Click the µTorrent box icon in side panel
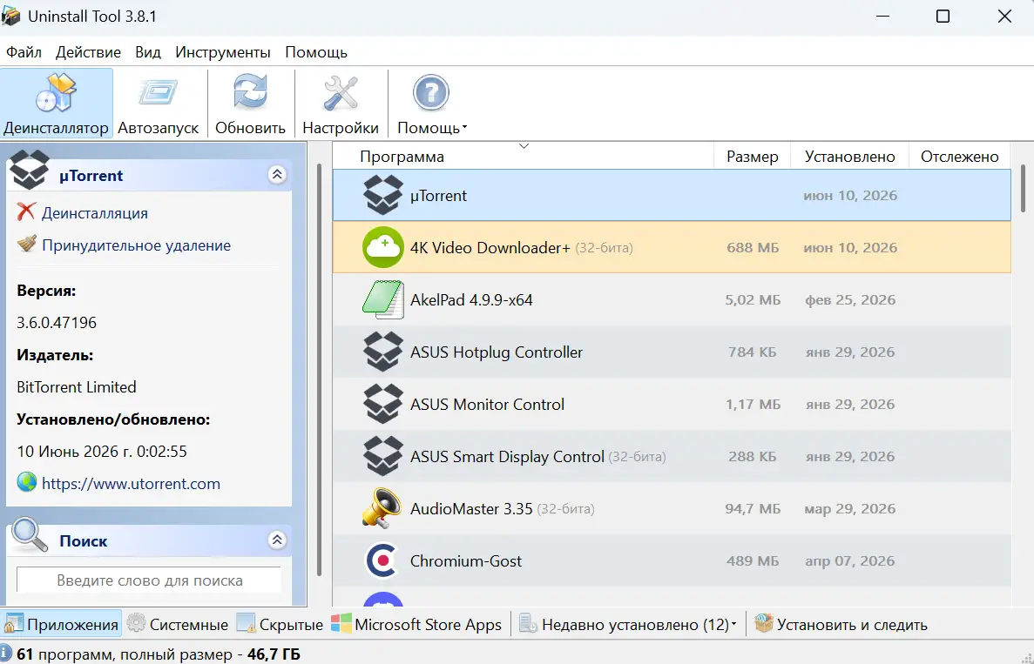1034x664 pixels. 29,170
